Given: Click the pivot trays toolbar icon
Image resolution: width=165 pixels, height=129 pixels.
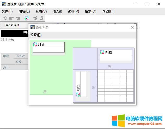Looking at the screenshot, I should 27,18.
